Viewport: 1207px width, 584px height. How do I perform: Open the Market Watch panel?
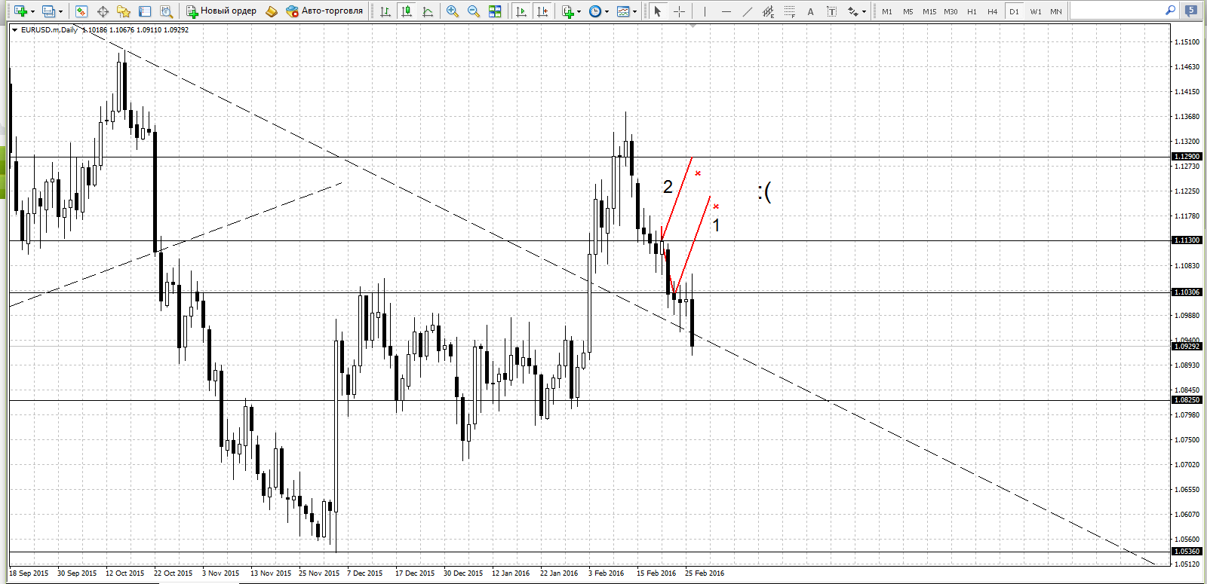[x=81, y=11]
